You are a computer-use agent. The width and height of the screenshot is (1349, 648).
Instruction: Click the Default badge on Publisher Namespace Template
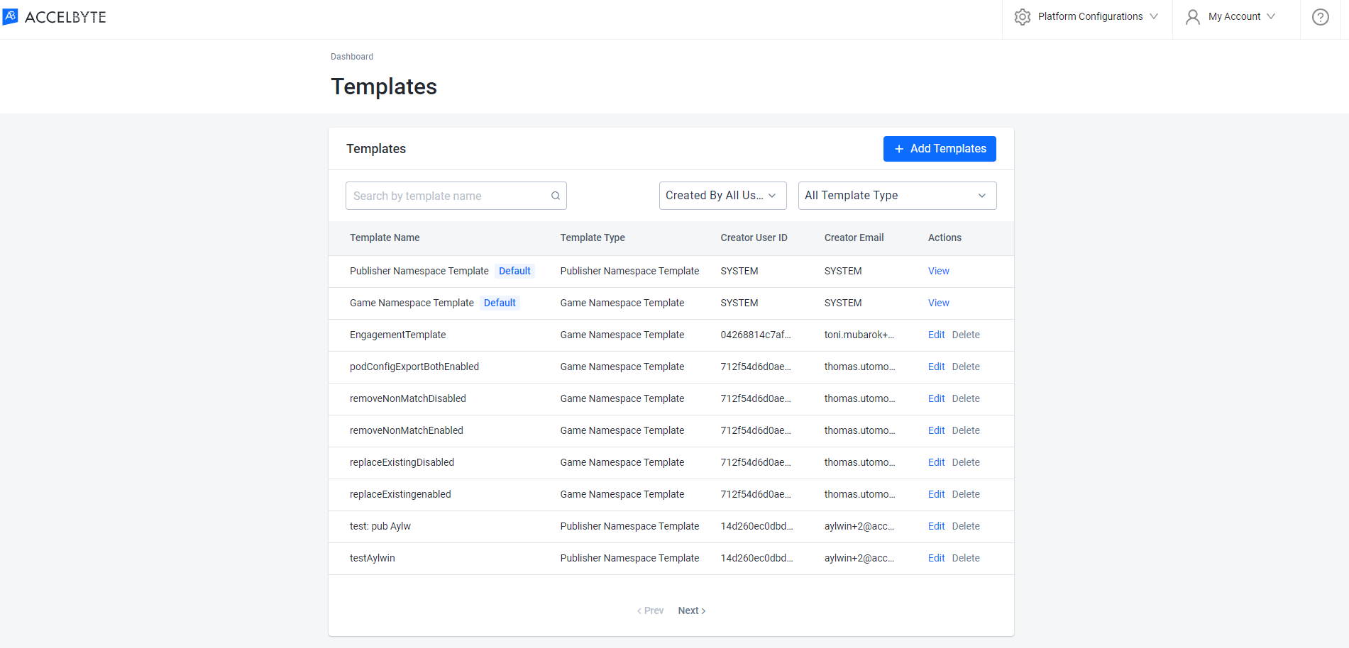coord(514,271)
